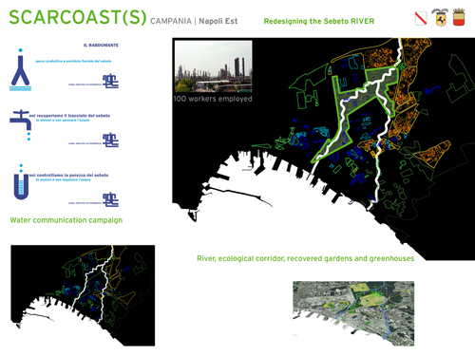Open the small black river map thumbnail

[x=83, y=295]
